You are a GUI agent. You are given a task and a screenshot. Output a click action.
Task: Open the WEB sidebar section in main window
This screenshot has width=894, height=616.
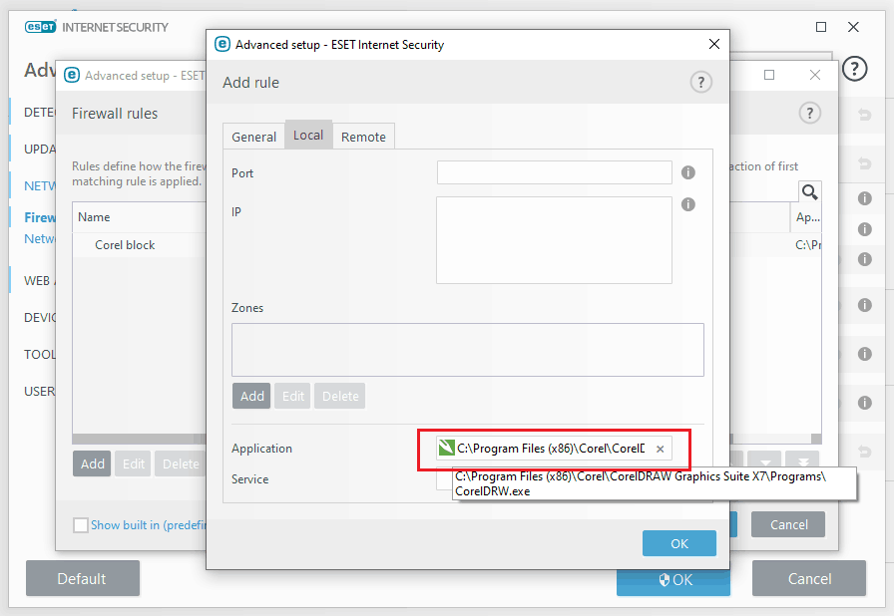click(x=39, y=281)
